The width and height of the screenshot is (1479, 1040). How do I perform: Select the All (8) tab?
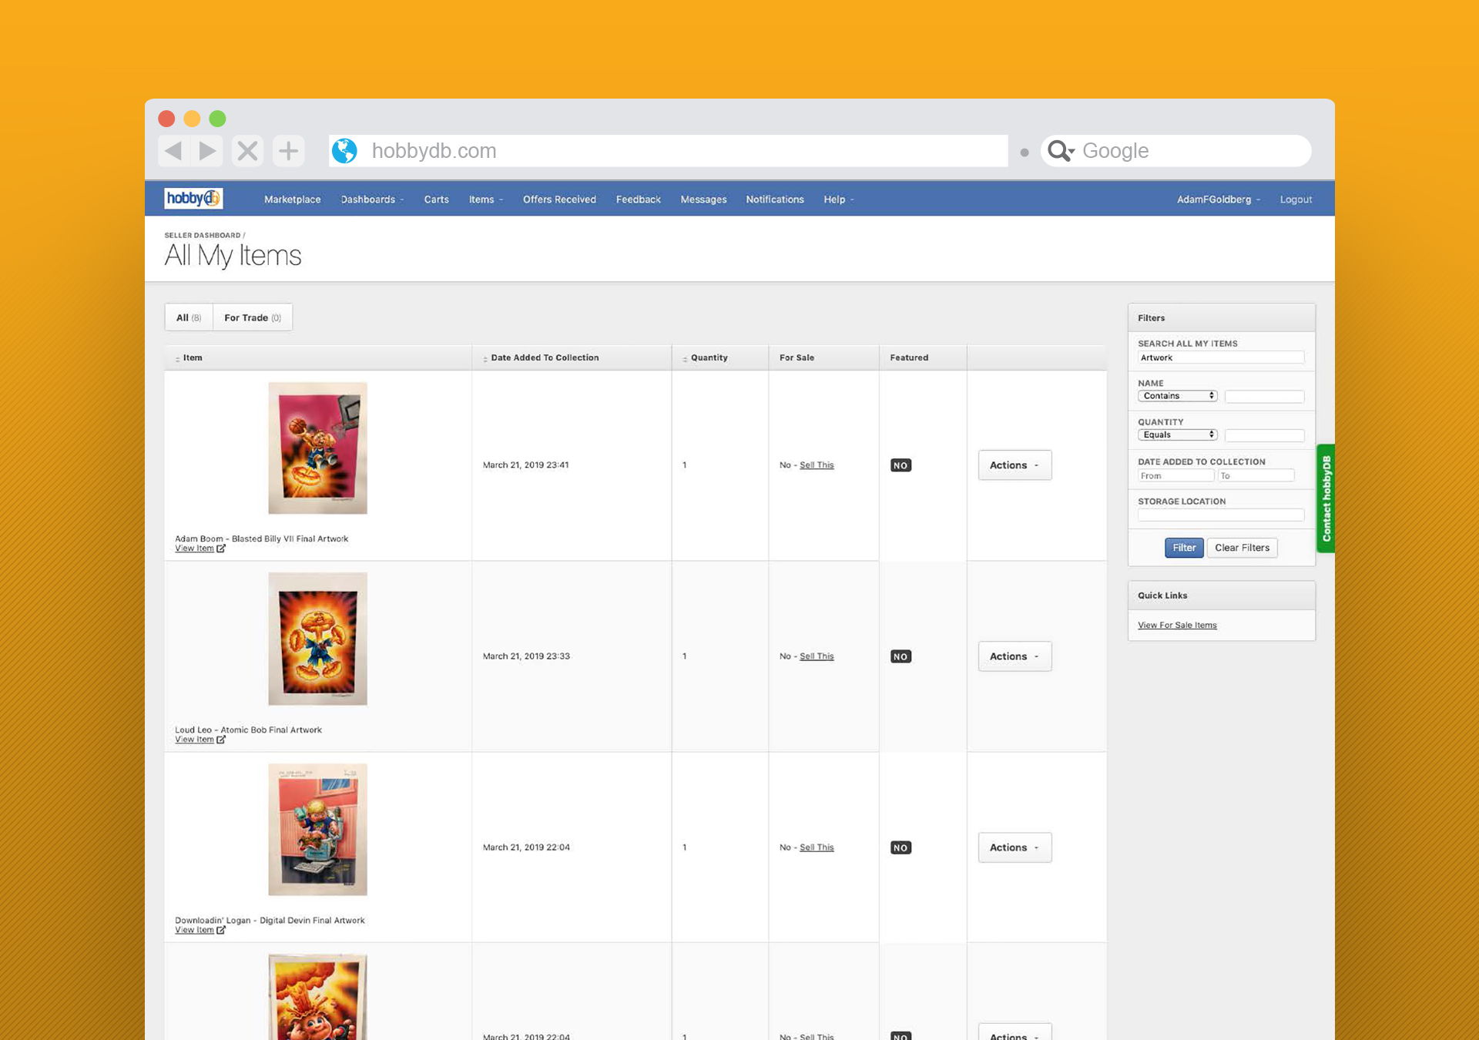[x=189, y=317]
